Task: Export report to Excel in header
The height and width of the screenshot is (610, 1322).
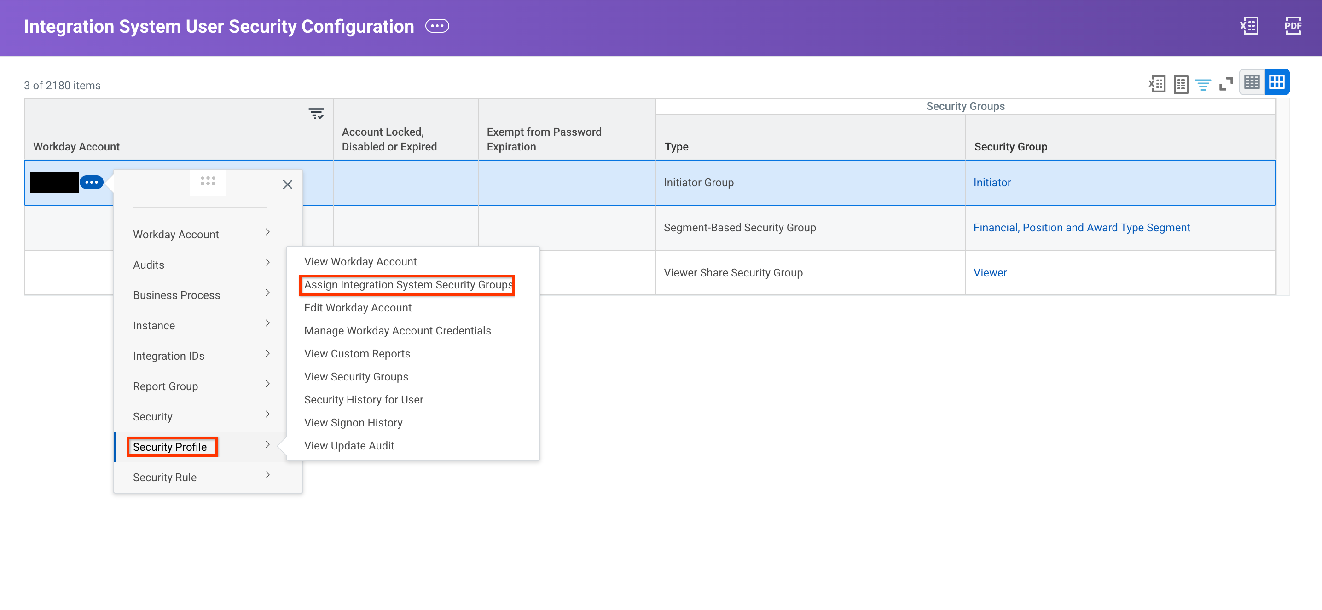Action: [x=1249, y=26]
